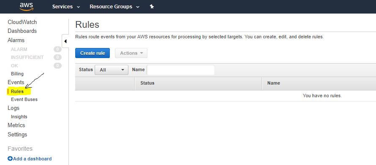Open Settings in the sidebar
The image size is (376, 165).
coord(17,134)
